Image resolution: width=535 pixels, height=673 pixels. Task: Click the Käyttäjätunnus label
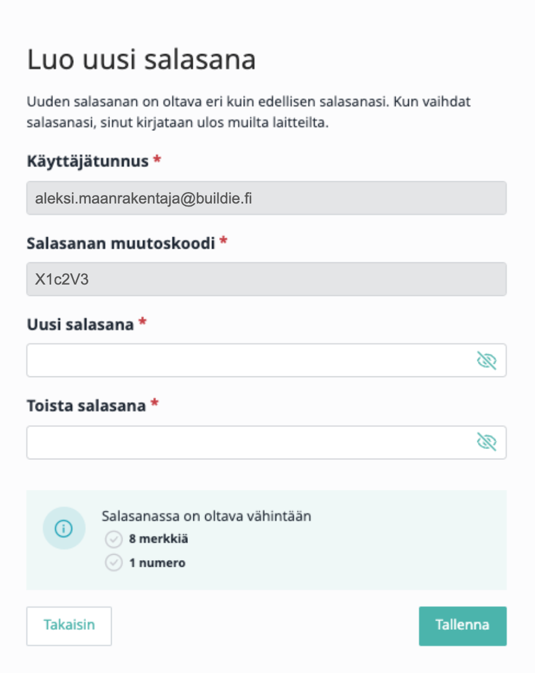click(x=88, y=162)
